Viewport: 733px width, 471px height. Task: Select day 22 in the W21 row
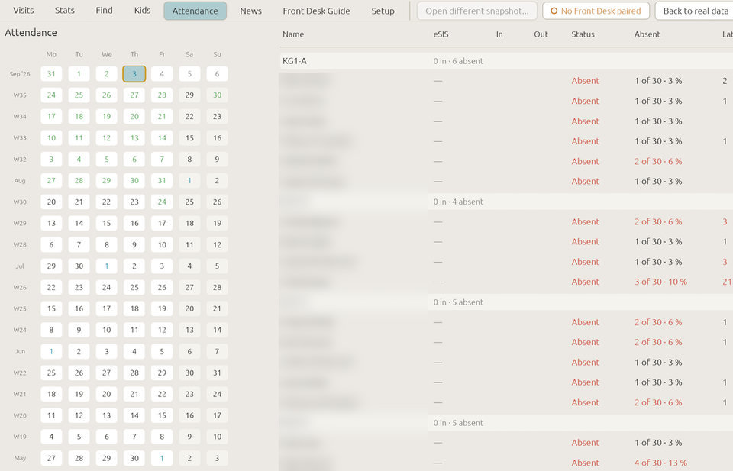click(x=162, y=394)
